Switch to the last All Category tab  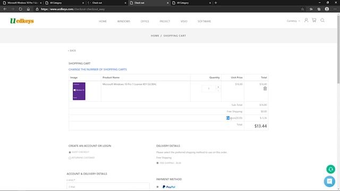tap(191, 3)
